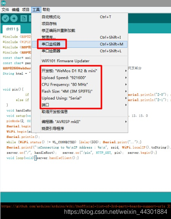Choose 取得开发板信息 menu entry
This screenshot has width=171, height=219.
click(80, 112)
